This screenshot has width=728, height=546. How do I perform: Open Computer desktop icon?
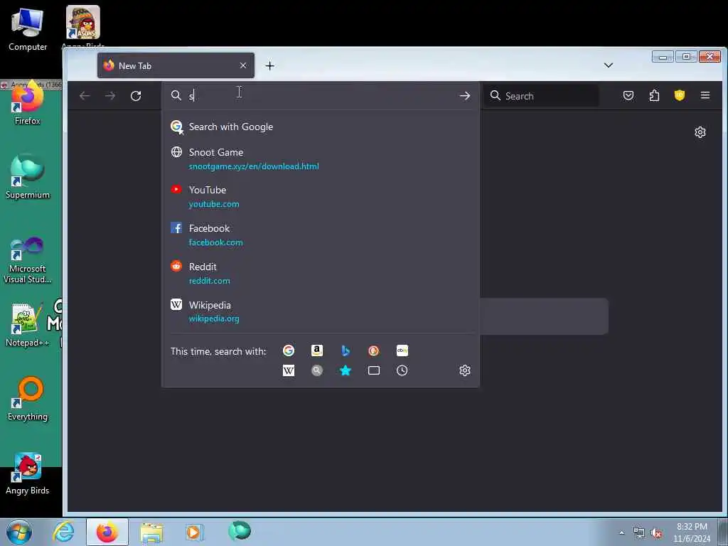[x=28, y=30]
